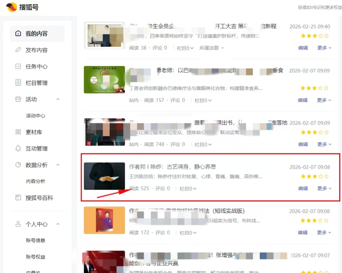Click the Sohu logo icon
The height and width of the screenshot is (273, 342).
pos(11,7)
